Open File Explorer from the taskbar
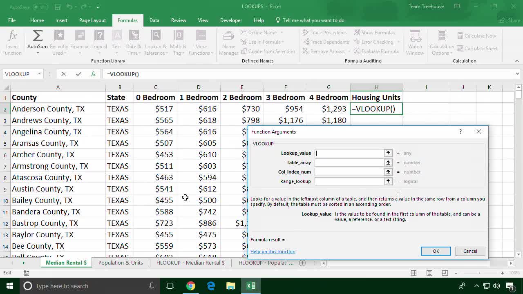The height and width of the screenshot is (294, 523). tap(231, 286)
